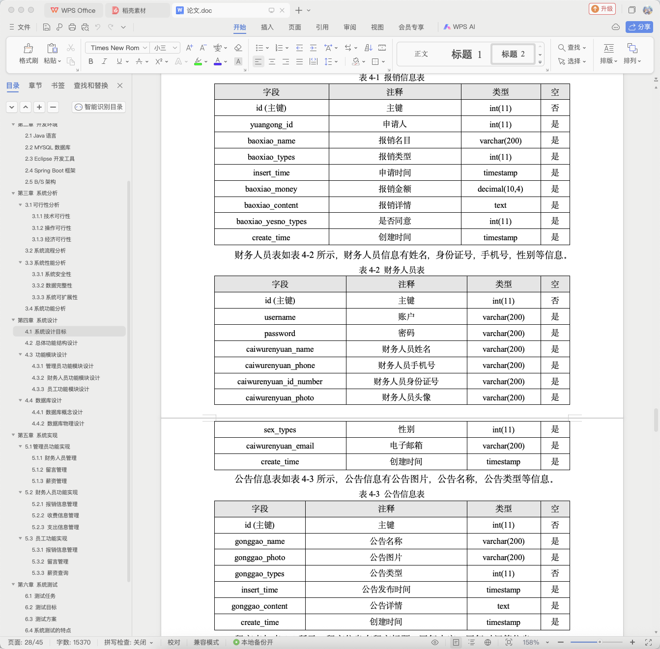
Task: Toggle strikethrough formatting
Action: (139, 61)
